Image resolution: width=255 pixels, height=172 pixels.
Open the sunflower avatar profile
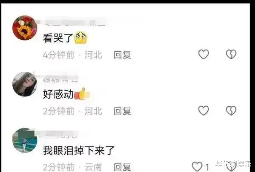coord(25,28)
